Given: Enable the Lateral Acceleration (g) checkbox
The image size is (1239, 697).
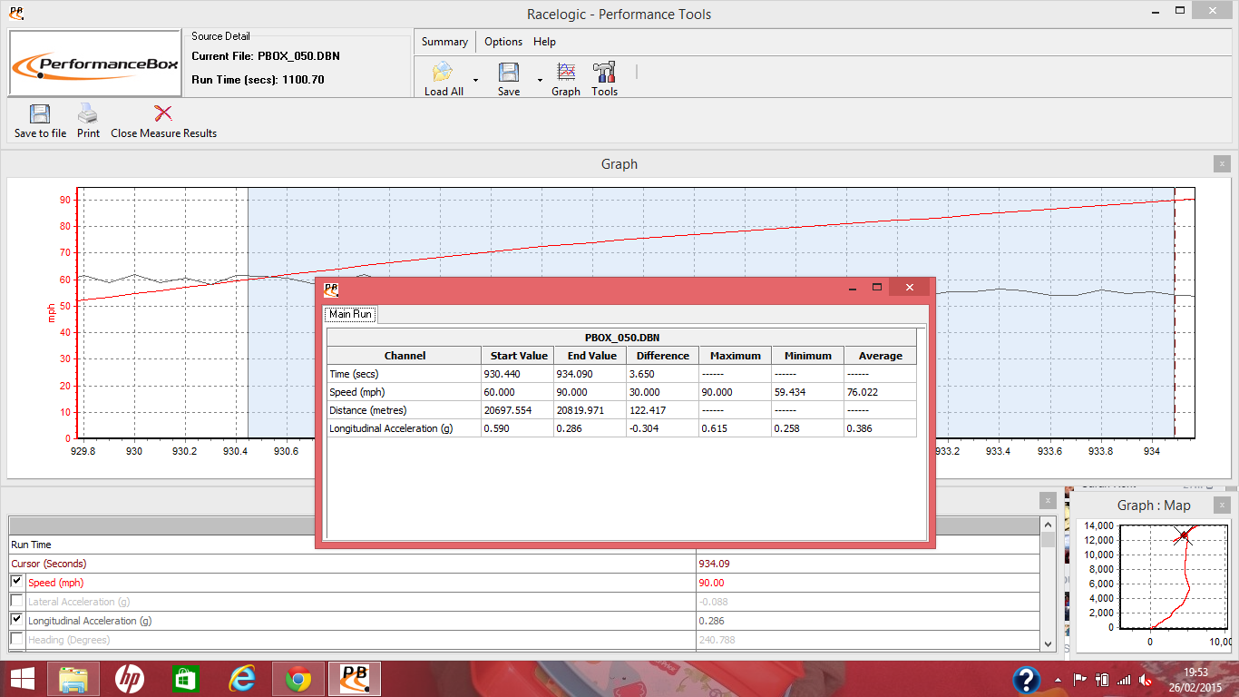Looking at the screenshot, I should coord(17,602).
